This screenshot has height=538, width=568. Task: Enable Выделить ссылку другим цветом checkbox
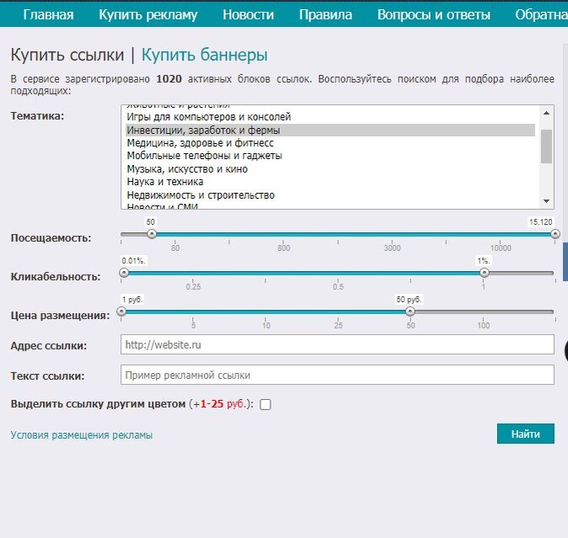[x=265, y=404]
